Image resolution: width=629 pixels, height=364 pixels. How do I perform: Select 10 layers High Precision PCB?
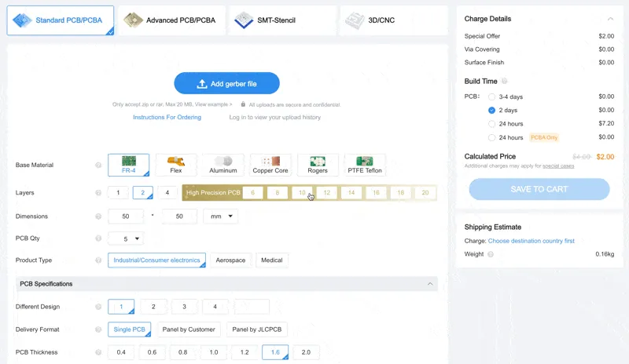302,193
